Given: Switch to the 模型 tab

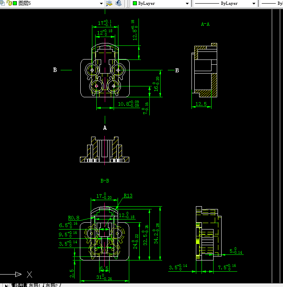Looking at the screenshot, I should (19, 285).
